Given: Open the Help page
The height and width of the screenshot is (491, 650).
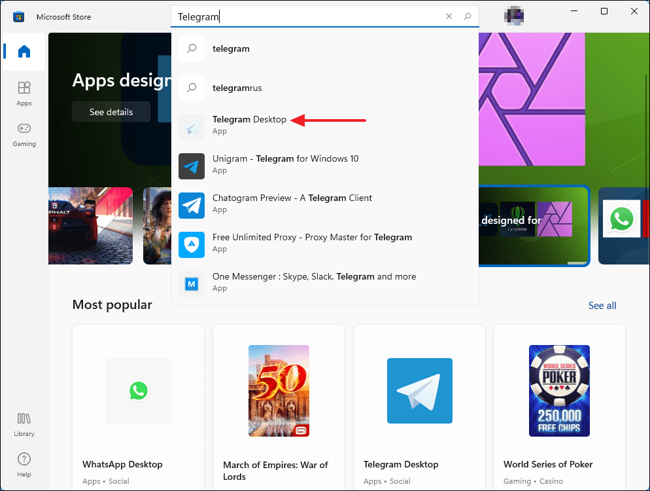Looking at the screenshot, I should [24, 465].
